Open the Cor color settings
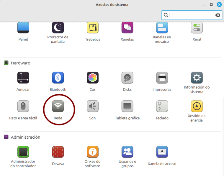Image resolution: width=224 pixels, height=177 pixels. (x=93, y=81)
